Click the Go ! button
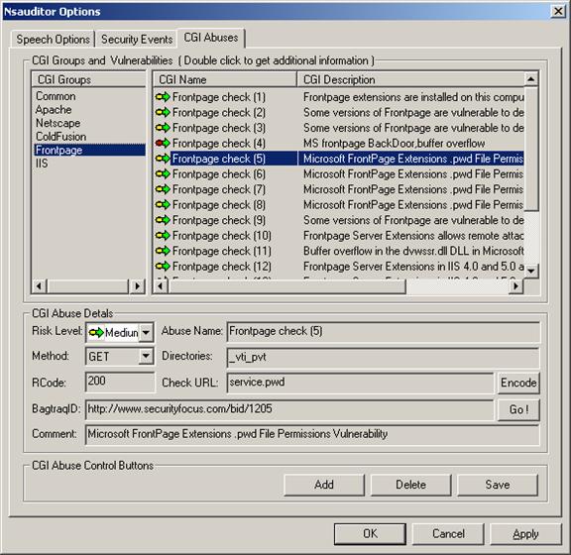The image size is (571, 555). (x=518, y=409)
